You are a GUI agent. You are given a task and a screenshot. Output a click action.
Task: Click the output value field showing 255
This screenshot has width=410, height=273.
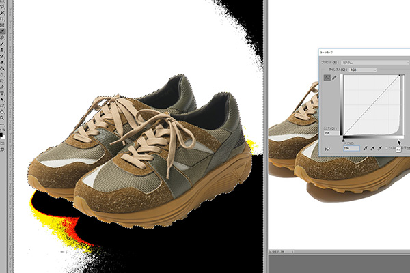[330, 133]
